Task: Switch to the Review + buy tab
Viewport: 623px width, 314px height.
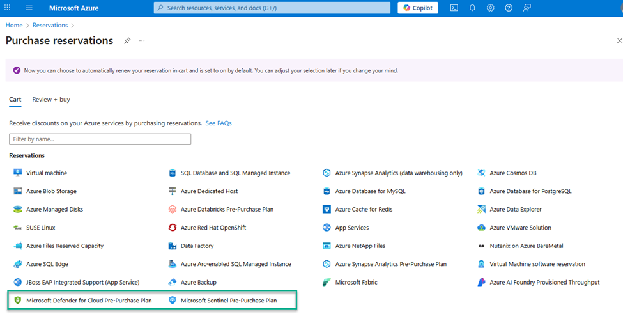Action: (51, 100)
